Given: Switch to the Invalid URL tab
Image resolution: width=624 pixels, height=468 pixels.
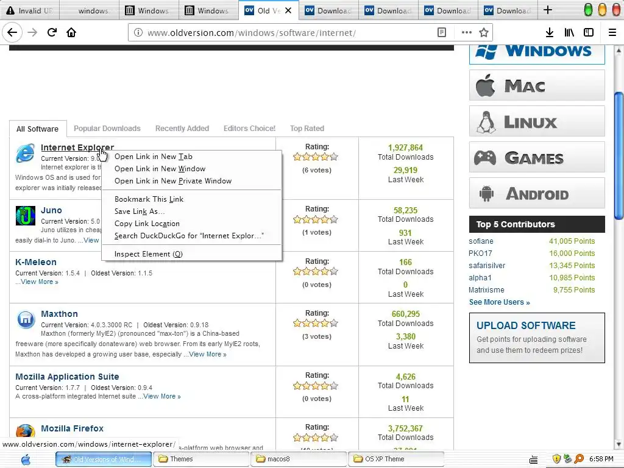Looking at the screenshot, I should click(x=30, y=10).
